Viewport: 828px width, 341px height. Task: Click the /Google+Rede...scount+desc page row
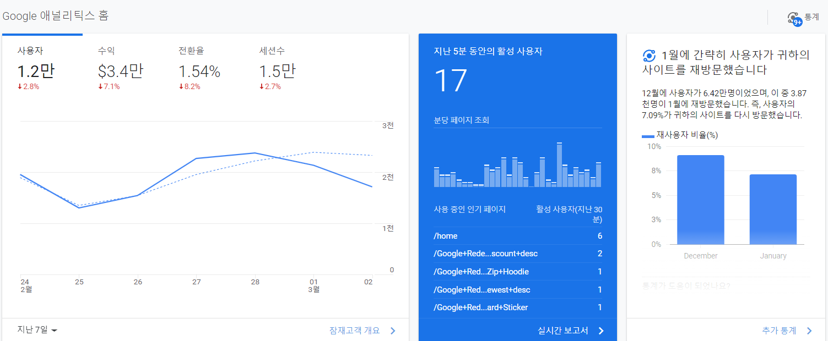tap(518, 254)
